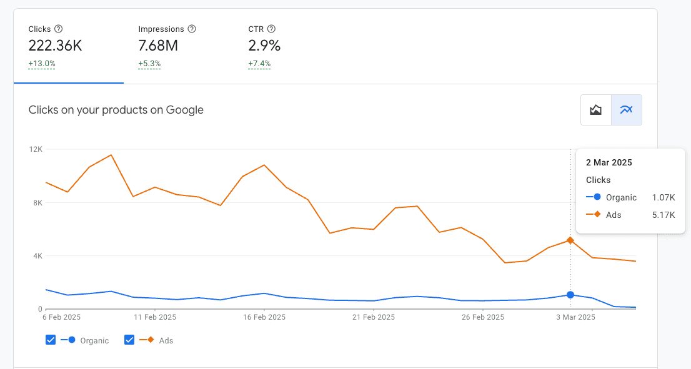Click the orange Ads diamond data point
This screenshot has width=691, height=369.
570,240
